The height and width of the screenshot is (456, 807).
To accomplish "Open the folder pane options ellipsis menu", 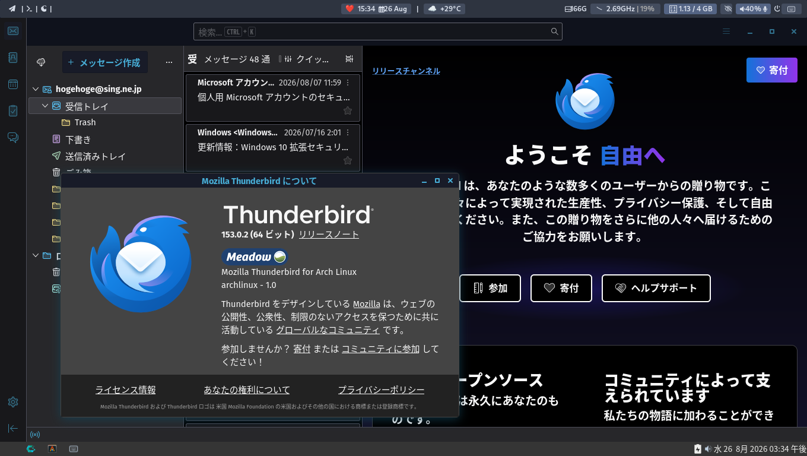I will click(169, 62).
